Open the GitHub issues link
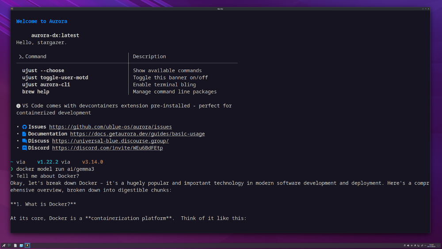 110,127
